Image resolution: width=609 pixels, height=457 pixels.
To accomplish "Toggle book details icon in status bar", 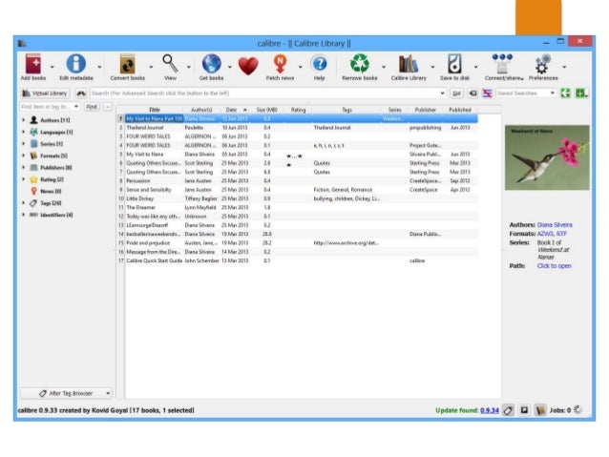I will click(540, 410).
